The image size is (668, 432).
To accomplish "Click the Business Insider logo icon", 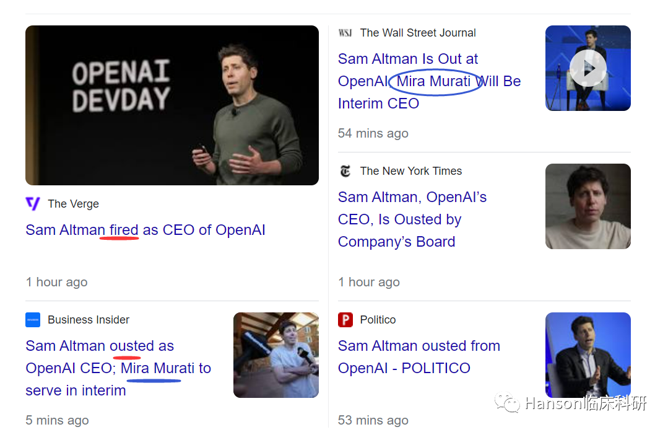I will point(33,320).
